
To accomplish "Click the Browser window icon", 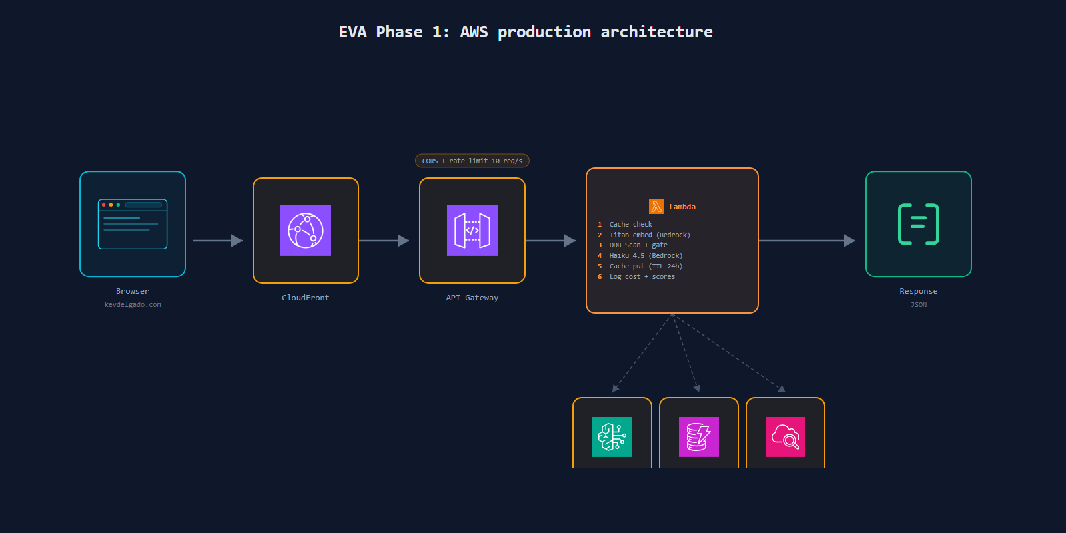I will coord(133,224).
